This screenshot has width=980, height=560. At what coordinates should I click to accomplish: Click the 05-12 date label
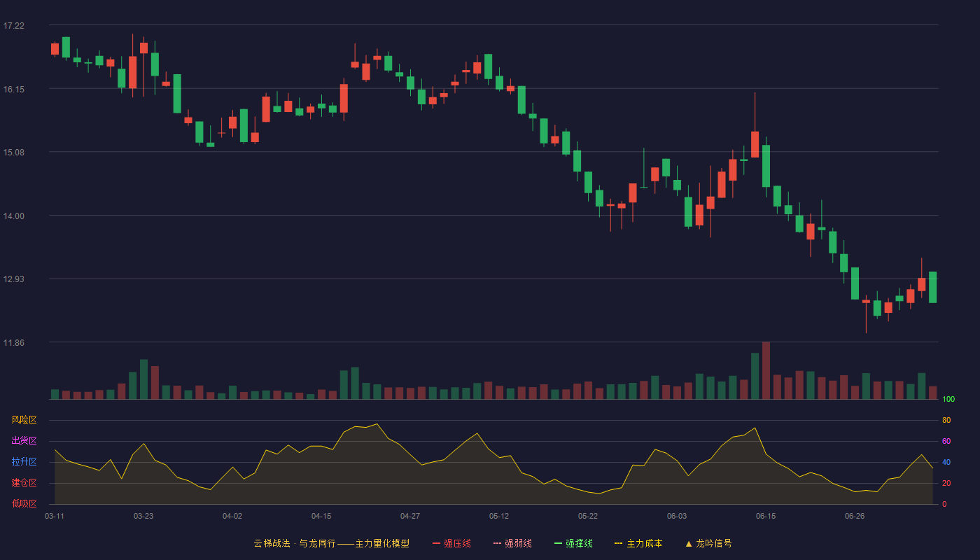[499, 516]
